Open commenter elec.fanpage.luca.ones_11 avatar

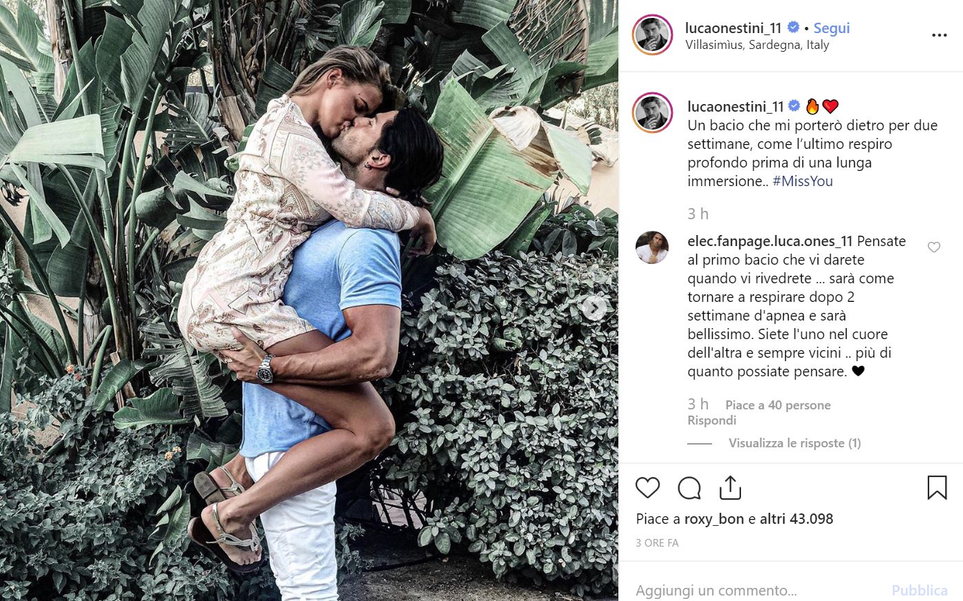coord(651,247)
